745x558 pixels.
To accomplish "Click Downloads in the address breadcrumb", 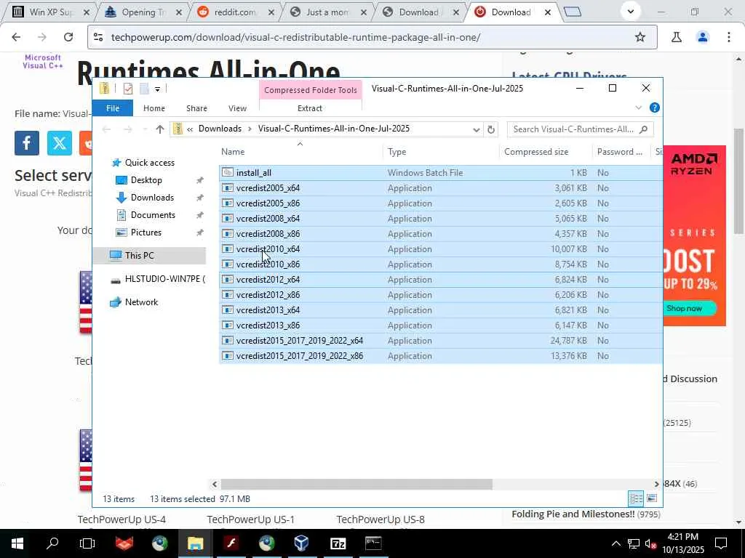I will coord(220,129).
